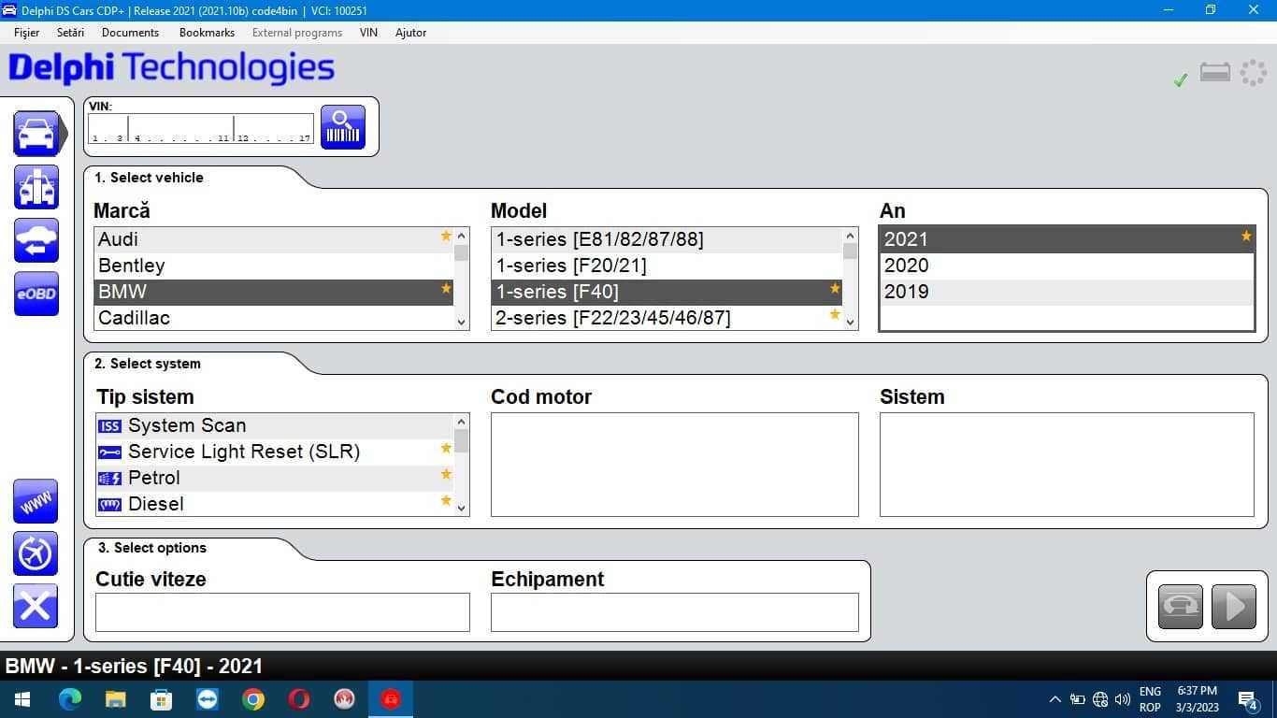Screen dimensions: 1277x718
Task: Open the Setări menu
Action: [x=70, y=32]
